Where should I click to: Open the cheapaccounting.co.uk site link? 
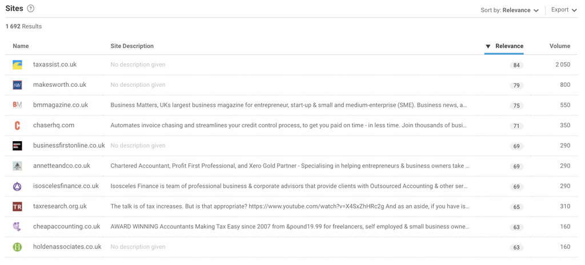(66, 227)
